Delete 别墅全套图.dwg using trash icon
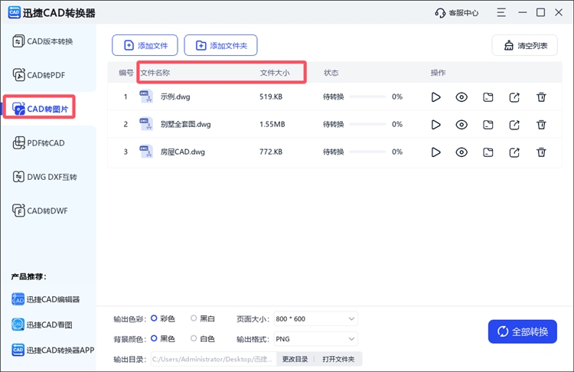The width and height of the screenshot is (574, 372). pos(541,125)
